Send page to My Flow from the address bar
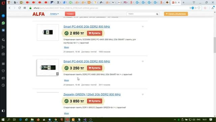Screen dimensions: 216x122 point(196,8)
